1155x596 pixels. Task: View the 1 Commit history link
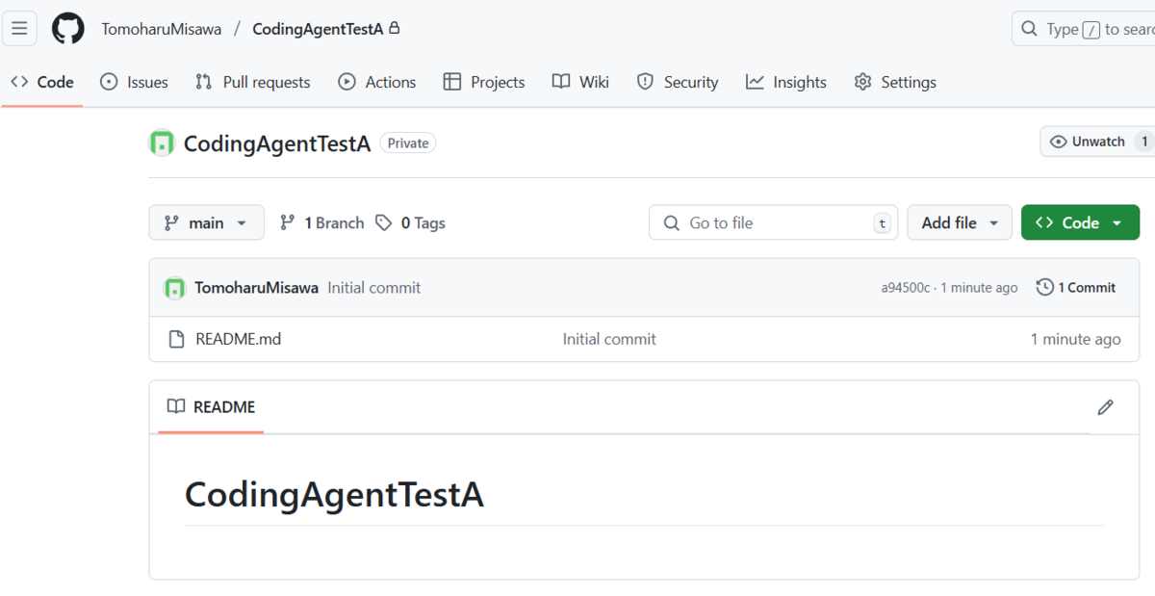[1086, 286]
